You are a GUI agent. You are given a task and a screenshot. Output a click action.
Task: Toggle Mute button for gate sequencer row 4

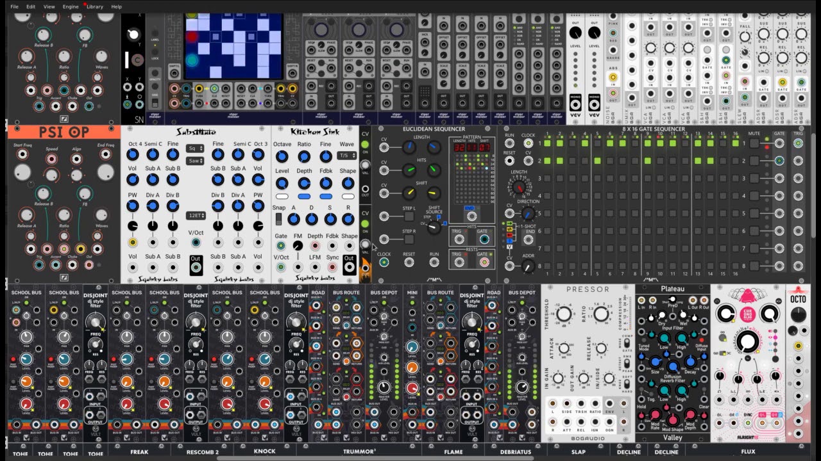[x=754, y=196]
